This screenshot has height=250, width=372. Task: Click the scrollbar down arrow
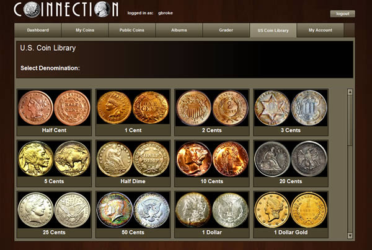click(x=350, y=235)
